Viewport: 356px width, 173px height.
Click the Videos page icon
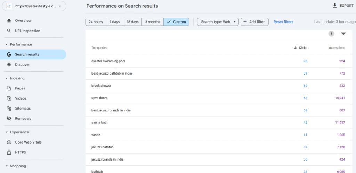pyautogui.click(x=9, y=98)
